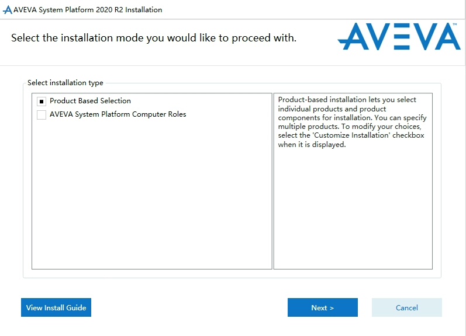The height and width of the screenshot is (336, 466).
Task: Click the 'Select installation type' group label
Action: point(65,83)
